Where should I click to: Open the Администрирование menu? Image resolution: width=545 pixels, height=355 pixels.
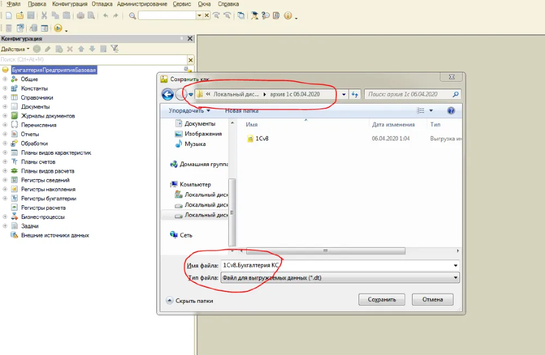pyautogui.click(x=142, y=4)
